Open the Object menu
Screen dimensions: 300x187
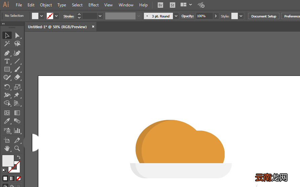click(46, 5)
